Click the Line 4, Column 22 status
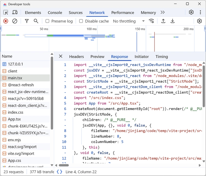Viewport: 206px width, 176px height. pos(81,172)
